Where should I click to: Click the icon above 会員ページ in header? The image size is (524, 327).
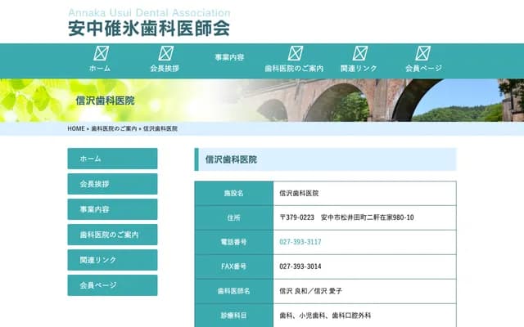423,54
